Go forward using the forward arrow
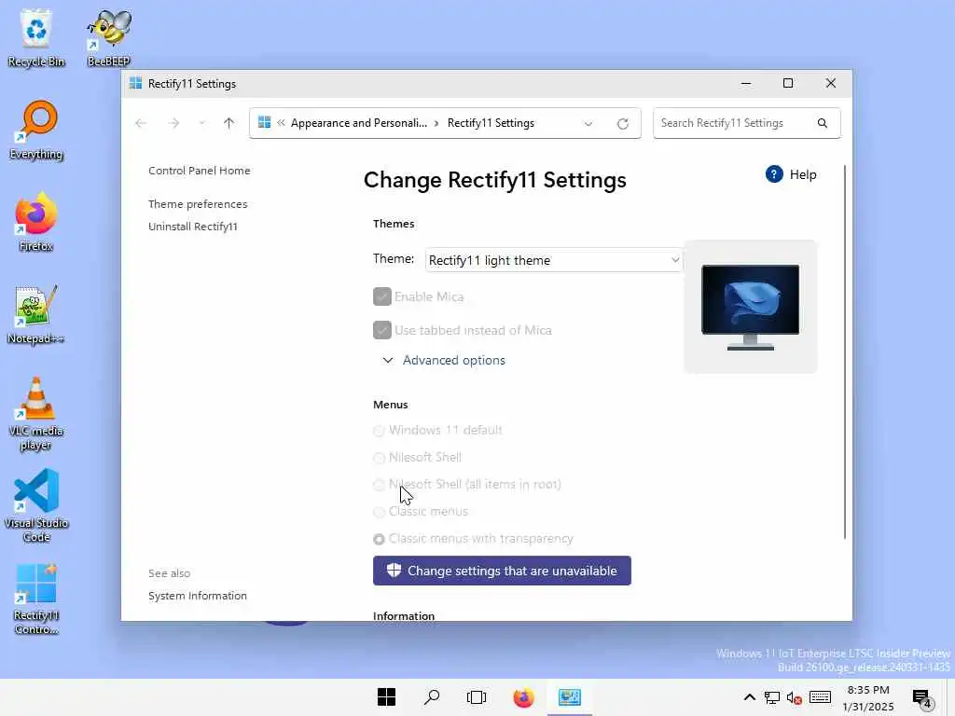Image resolution: width=955 pixels, height=716 pixels. [173, 123]
